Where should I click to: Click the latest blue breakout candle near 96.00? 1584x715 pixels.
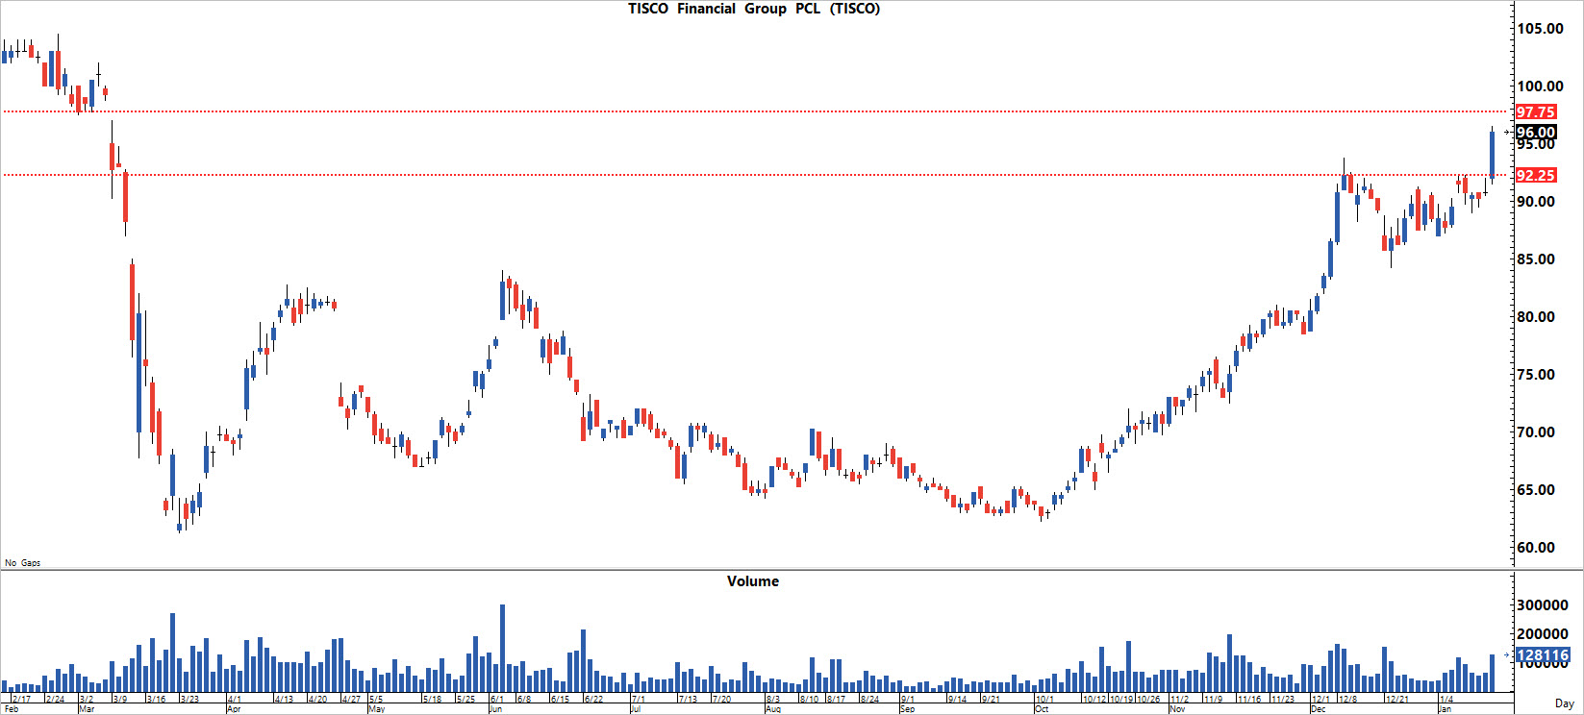[1492, 154]
